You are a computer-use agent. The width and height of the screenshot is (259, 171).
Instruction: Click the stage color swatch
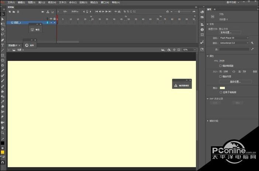coord(222,88)
